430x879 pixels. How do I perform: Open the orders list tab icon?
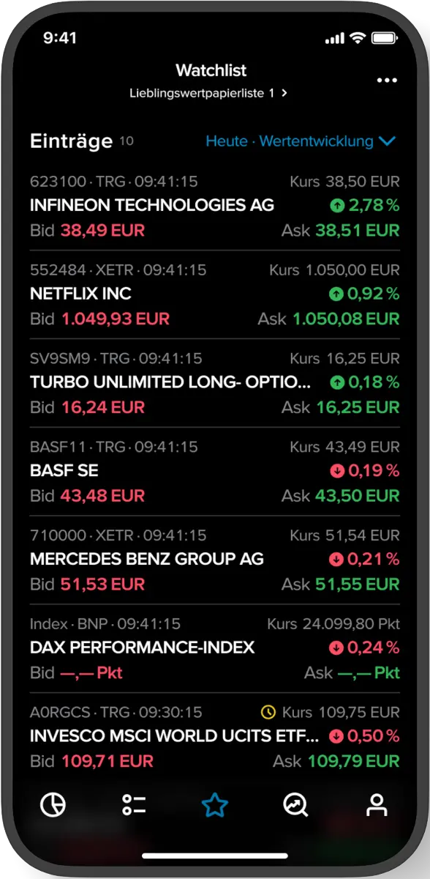pyautogui.click(x=134, y=806)
